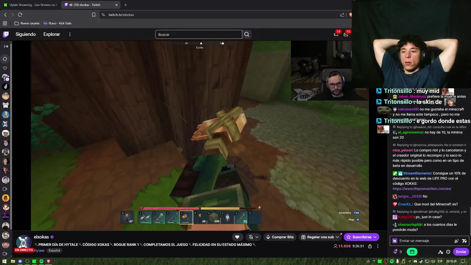Click the twitch.tv/elxokas address bar
The height and width of the screenshot is (265, 471).
221,15
